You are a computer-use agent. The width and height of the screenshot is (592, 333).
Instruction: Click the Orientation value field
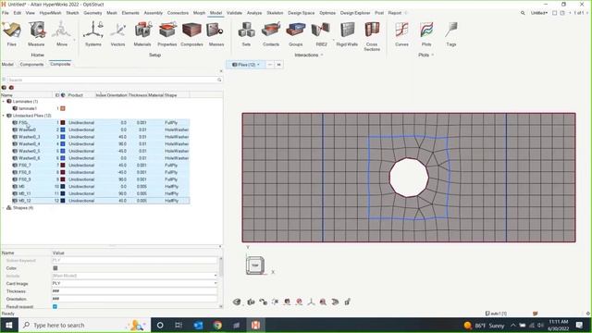tap(134, 299)
